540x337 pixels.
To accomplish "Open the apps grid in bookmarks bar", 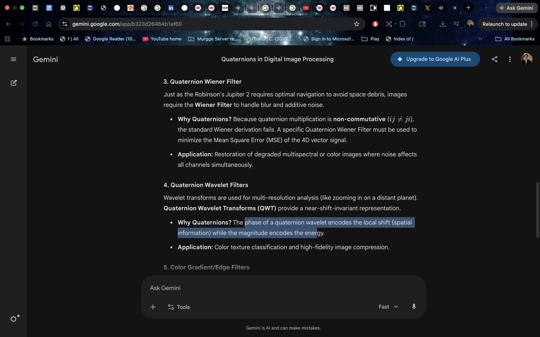I will [x=7, y=39].
